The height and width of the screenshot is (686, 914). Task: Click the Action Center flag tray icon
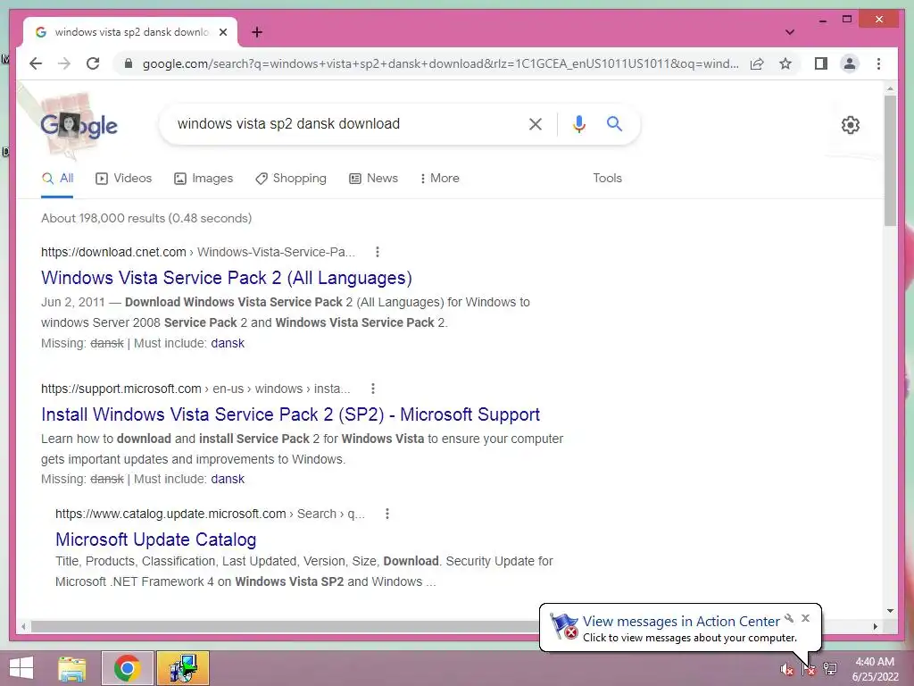click(809, 669)
